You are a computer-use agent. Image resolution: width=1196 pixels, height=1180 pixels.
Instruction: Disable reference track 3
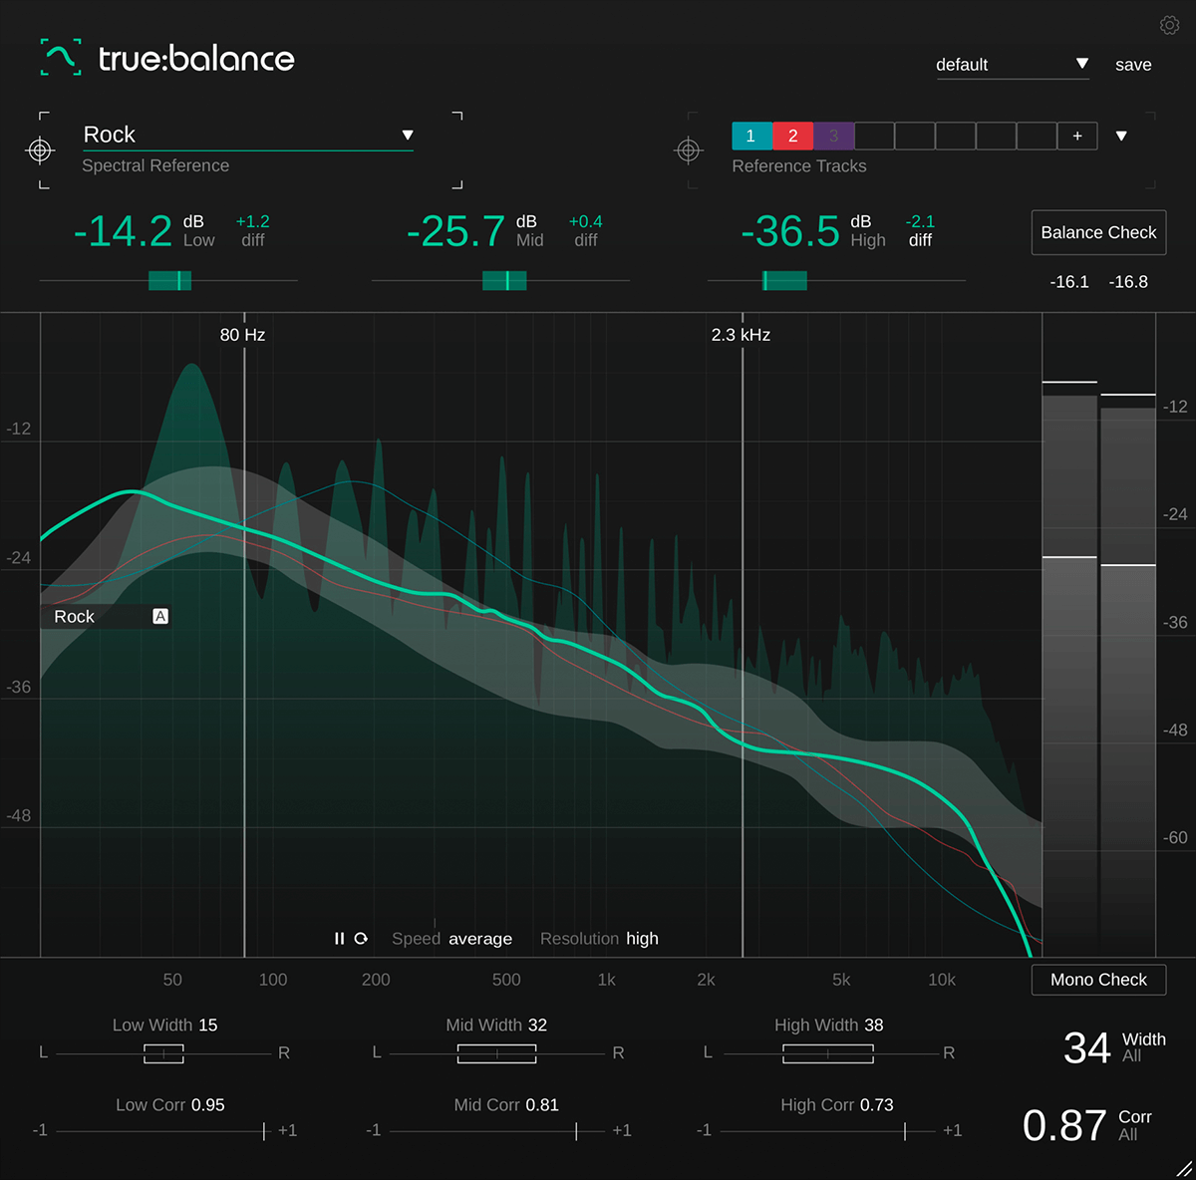click(x=834, y=136)
